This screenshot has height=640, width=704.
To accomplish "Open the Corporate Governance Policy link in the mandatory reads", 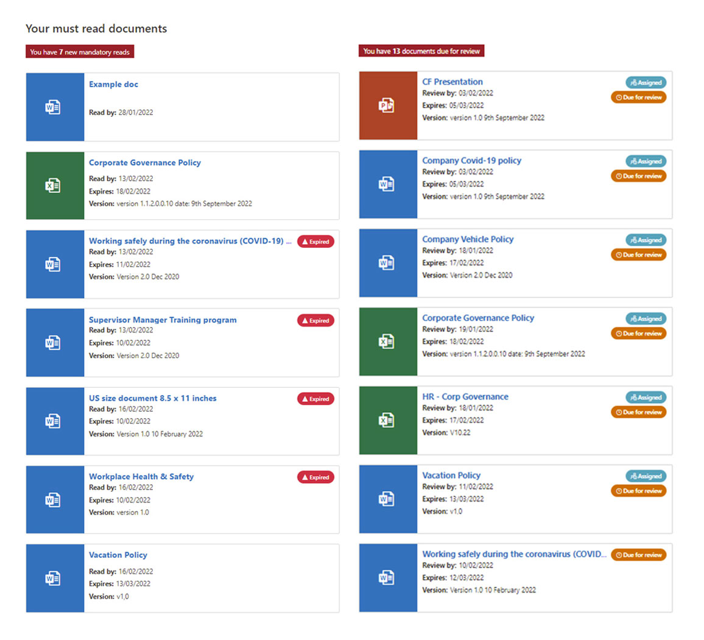I will click(144, 163).
